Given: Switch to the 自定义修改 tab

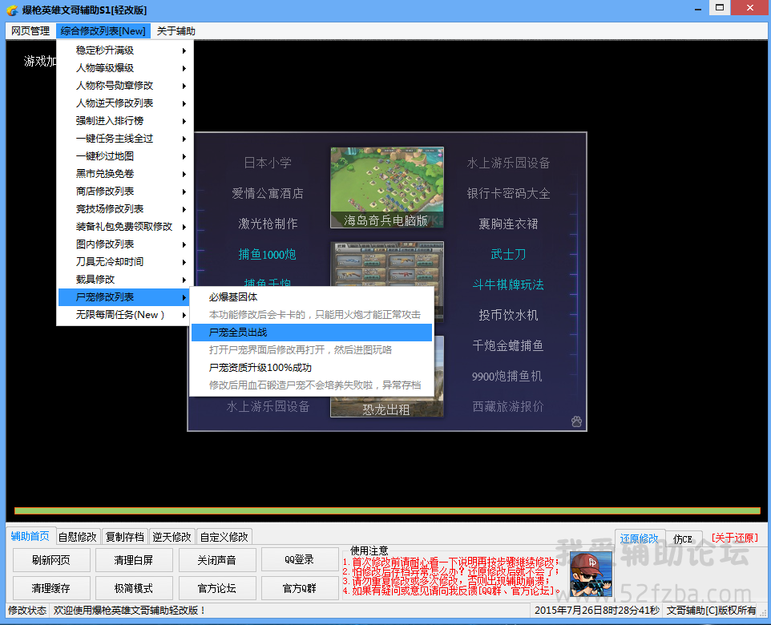Looking at the screenshot, I should [224, 537].
